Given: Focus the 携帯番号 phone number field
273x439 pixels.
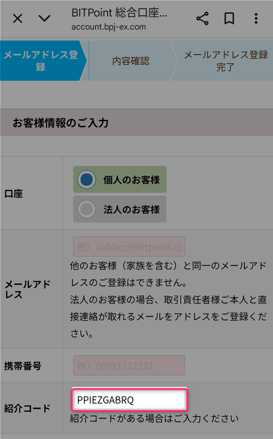Looking at the screenshot, I should click(129, 365).
